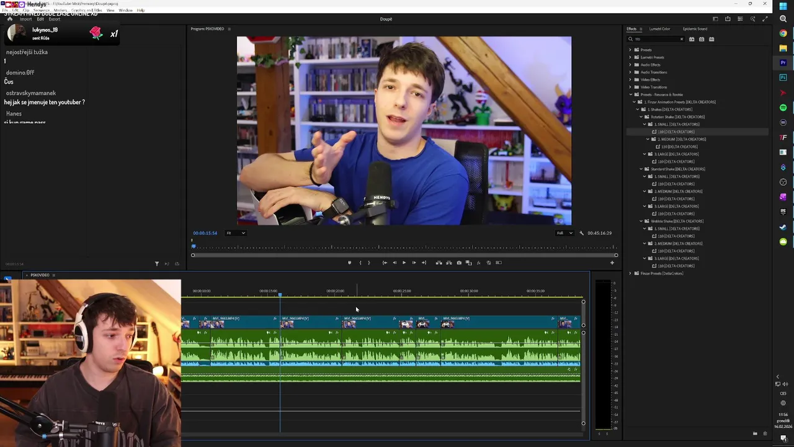
Task: Expand the Video Transitions folder
Action: (630, 87)
